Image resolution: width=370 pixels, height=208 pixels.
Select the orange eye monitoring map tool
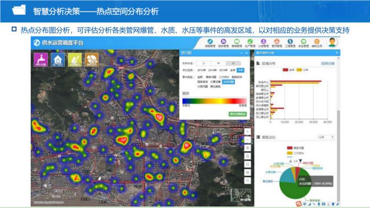click(91, 59)
